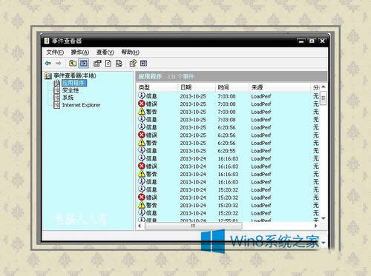Click the vertical scrollbar down arrow
This screenshot has height=276, width=371.
pos(324,218)
